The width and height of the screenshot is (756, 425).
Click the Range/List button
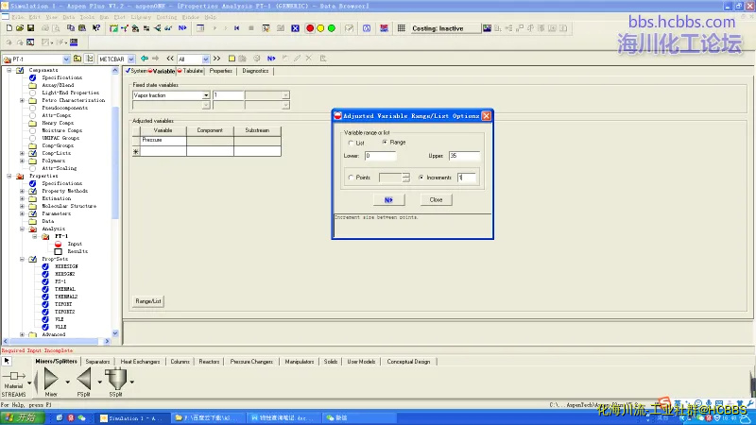pos(148,301)
